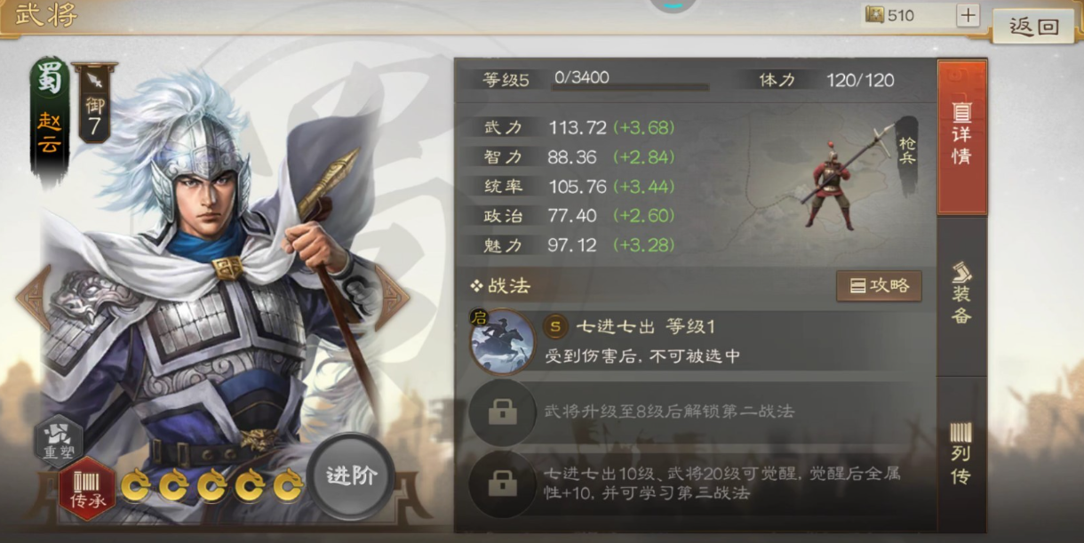Viewport: 1084px width, 543px height.
Task: Click the 枪兵 spearman troop figure
Action: (837, 177)
